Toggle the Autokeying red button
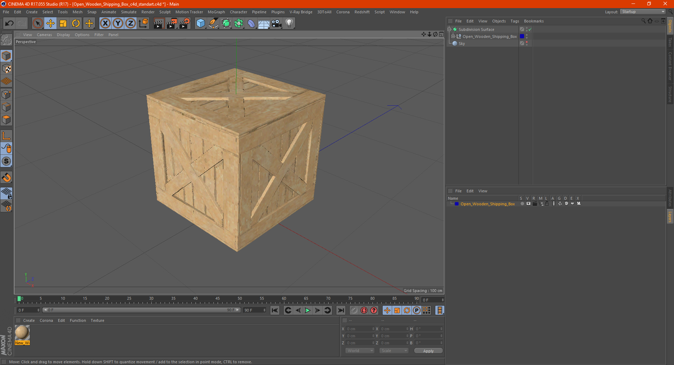The width and height of the screenshot is (674, 365). pyautogui.click(x=364, y=310)
